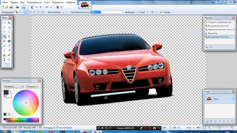This screenshot has height=133, width=237.
Task: Toggle the rulers toolbar icon
Action: pyautogui.click(x=62, y=7)
